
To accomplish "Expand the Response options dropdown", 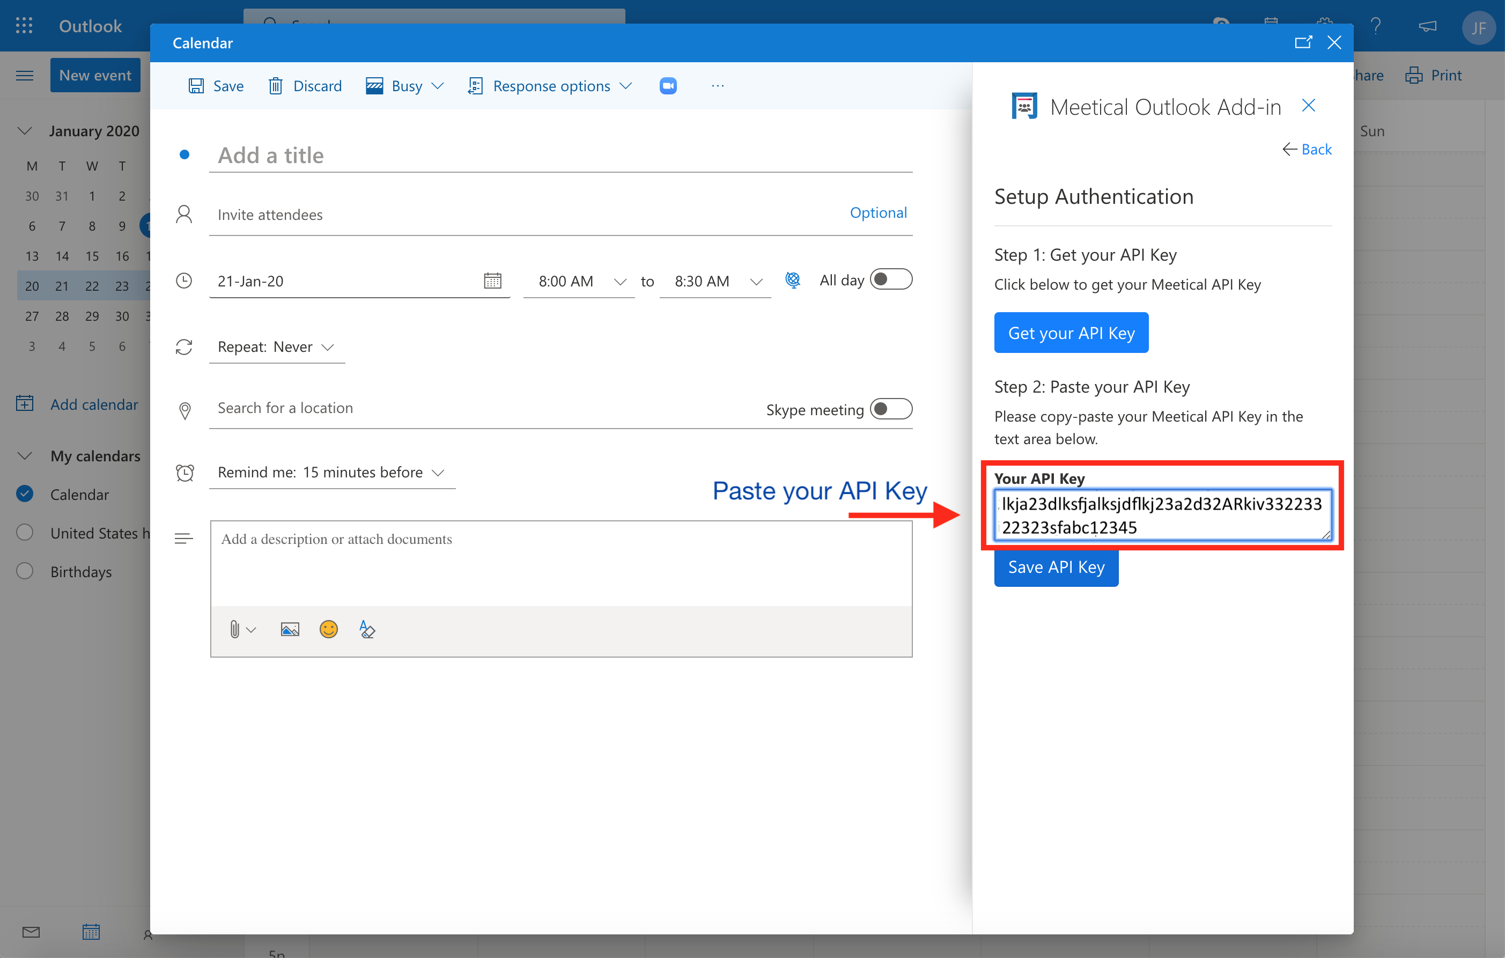I will pos(550,86).
